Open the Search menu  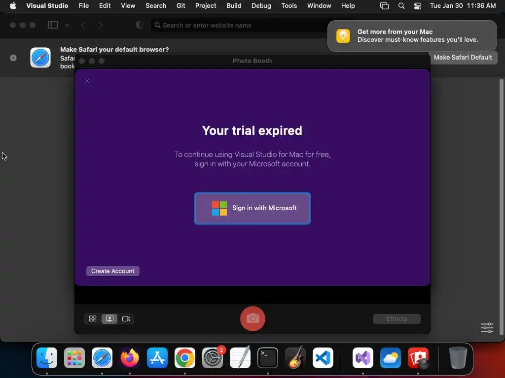click(x=156, y=6)
